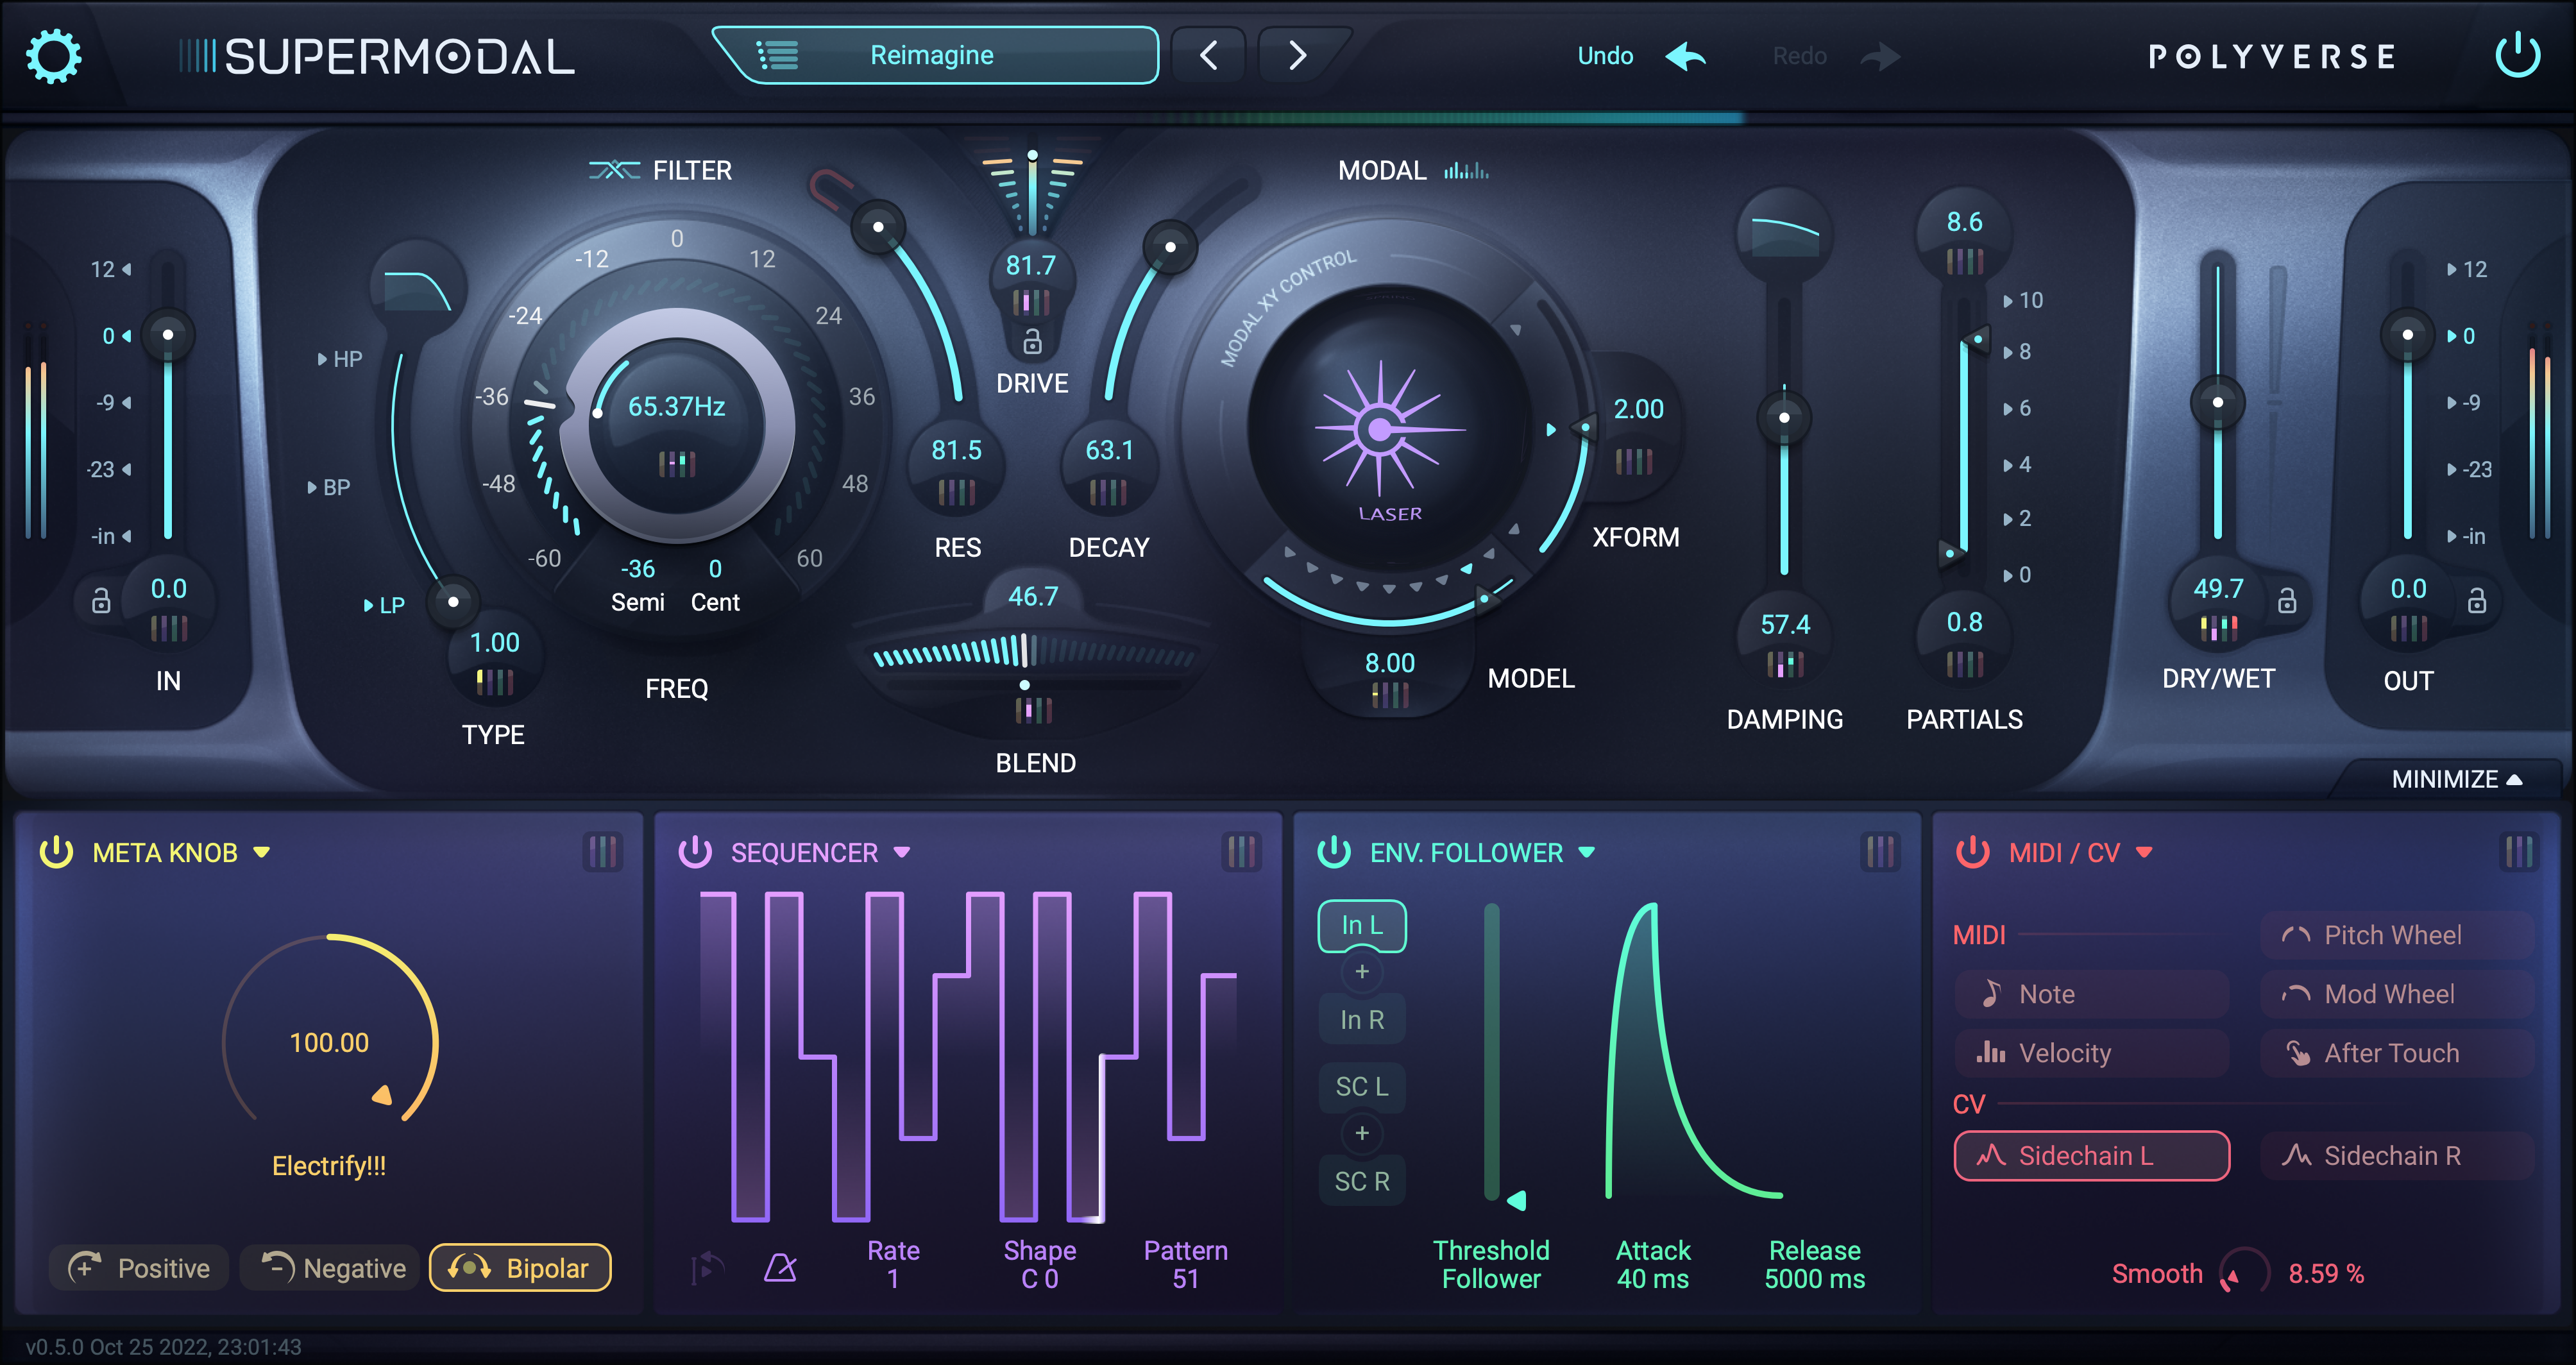Select Bipolar meta knob mode
Image resolution: width=2576 pixels, height=1365 pixels.
520,1268
